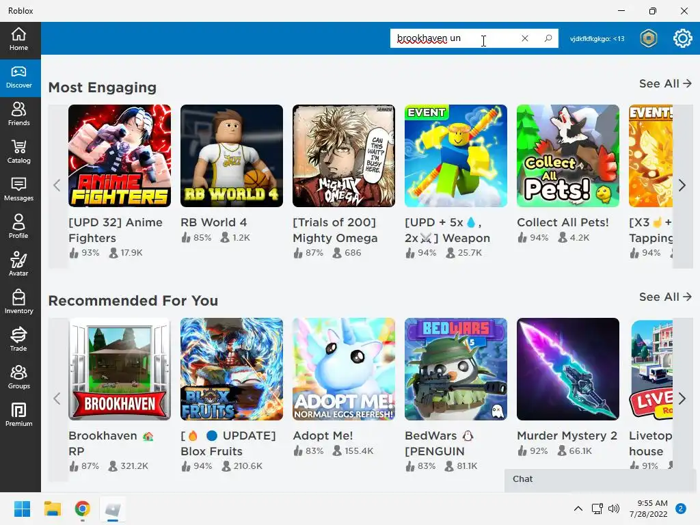Expand the Chat panel
This screenshot has width=700, height=525.
[x=602, y=481]
